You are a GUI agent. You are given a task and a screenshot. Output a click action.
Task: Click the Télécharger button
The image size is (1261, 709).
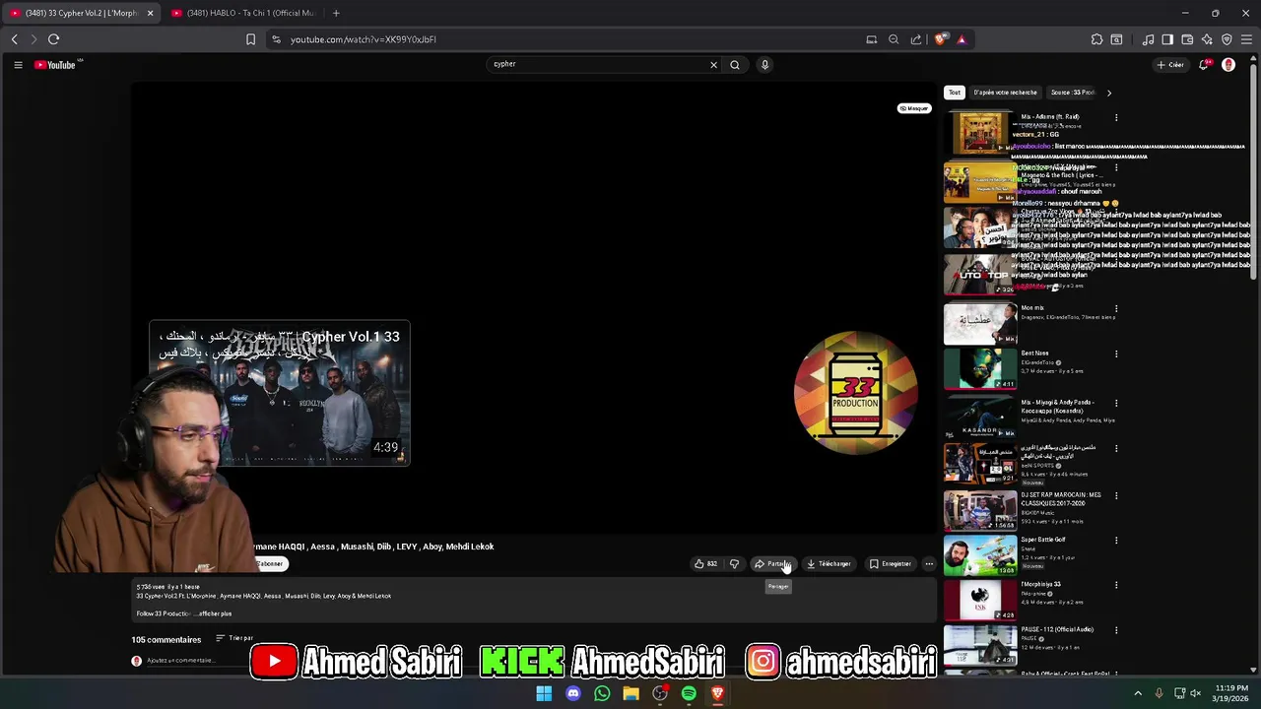pos(829,564)
